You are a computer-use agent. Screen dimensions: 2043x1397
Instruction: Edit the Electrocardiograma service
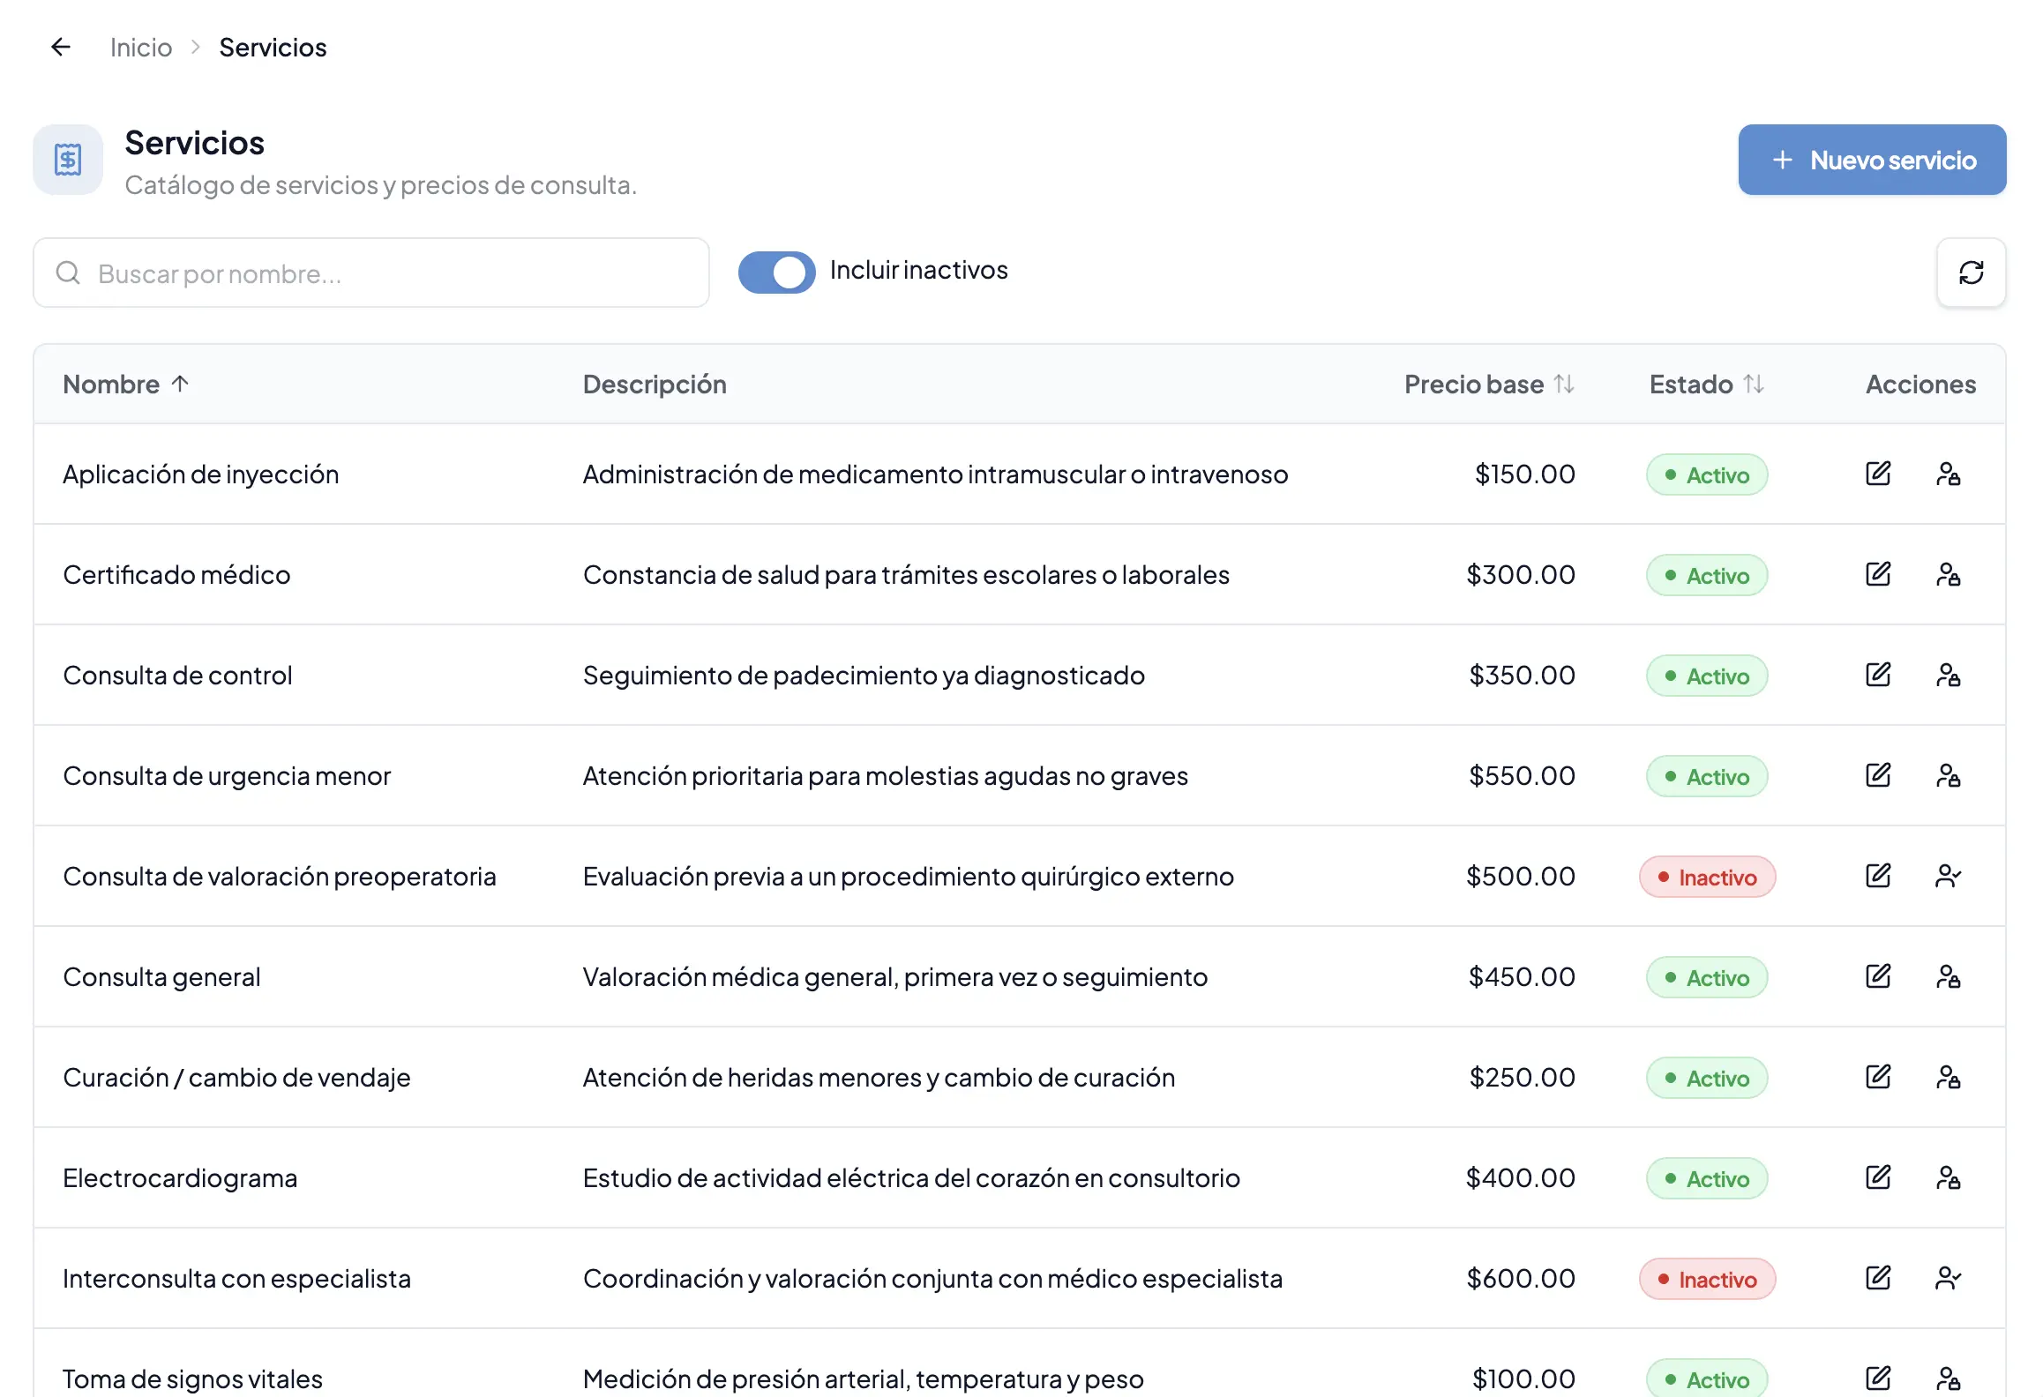[x=1878, y=1177]
